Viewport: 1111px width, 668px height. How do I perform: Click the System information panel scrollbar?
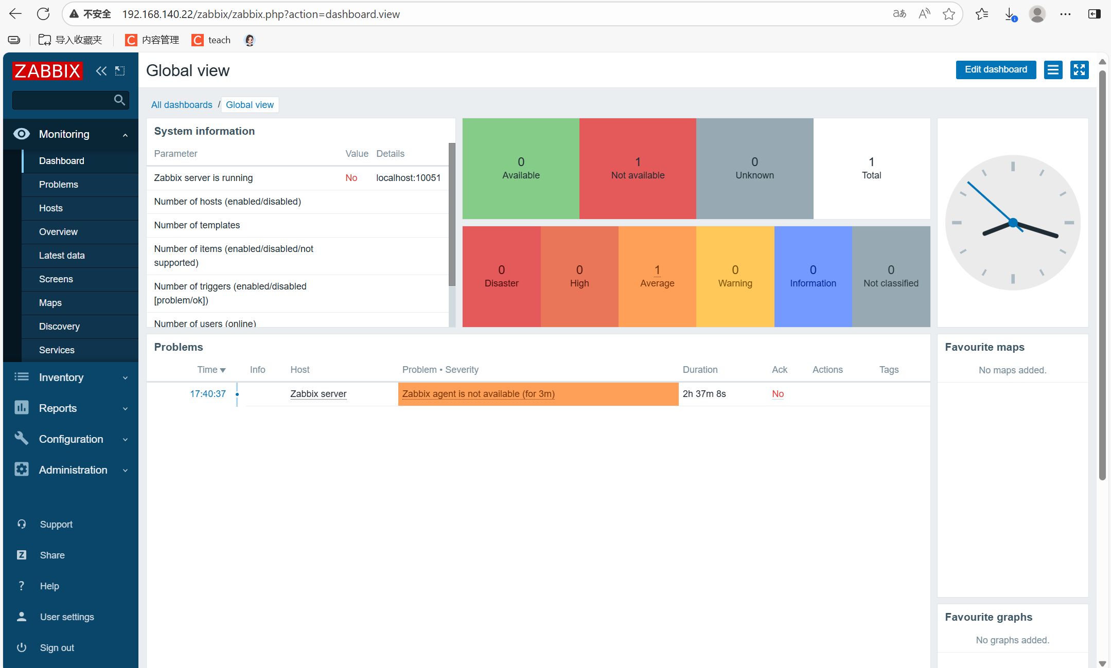tap(452, 213)
